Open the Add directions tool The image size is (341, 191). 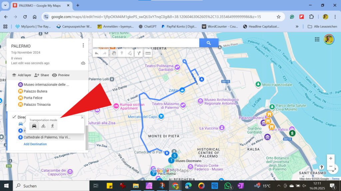pos(139,53)
